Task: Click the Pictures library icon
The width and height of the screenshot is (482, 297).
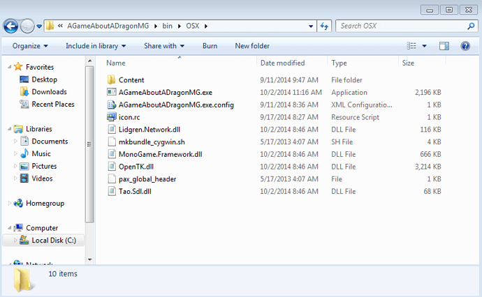Action: coord(24,166)
